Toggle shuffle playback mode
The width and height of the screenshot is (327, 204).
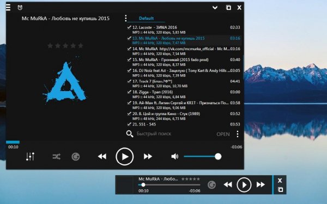[x=57, y=157]
